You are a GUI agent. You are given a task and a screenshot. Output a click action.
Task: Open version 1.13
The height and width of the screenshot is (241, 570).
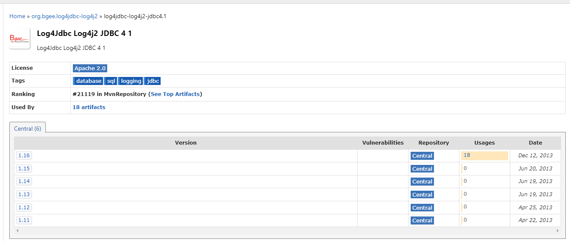pyautogui.click(x=24, y=194)
